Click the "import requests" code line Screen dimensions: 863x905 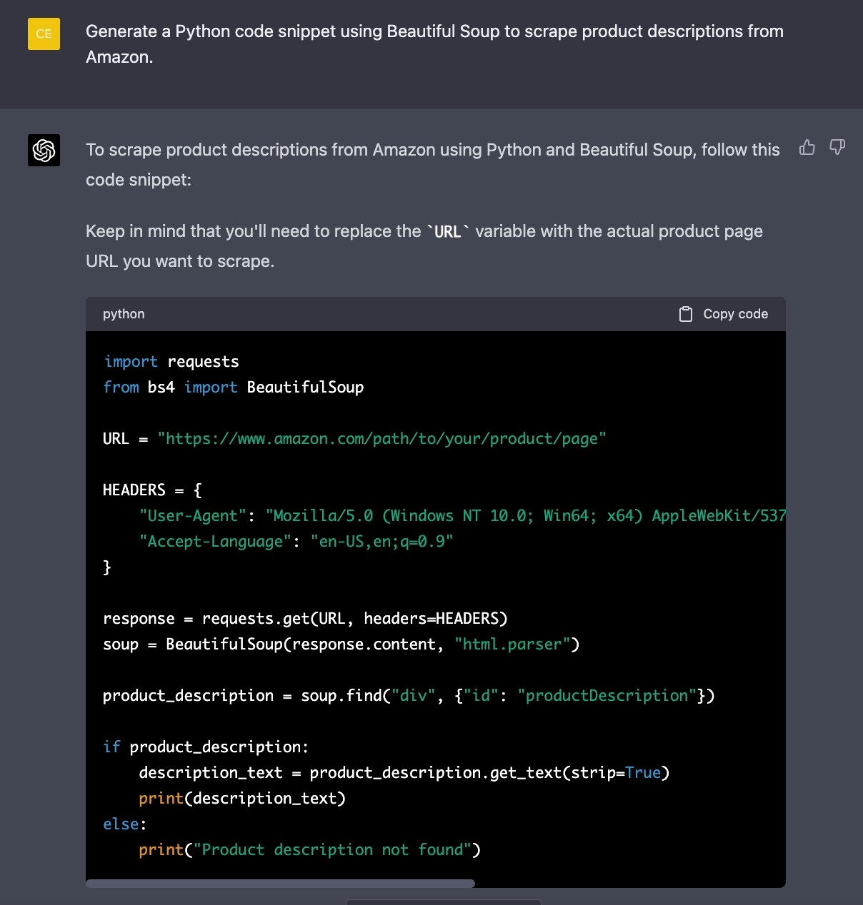pyautogui.click(x=171, y=362)
